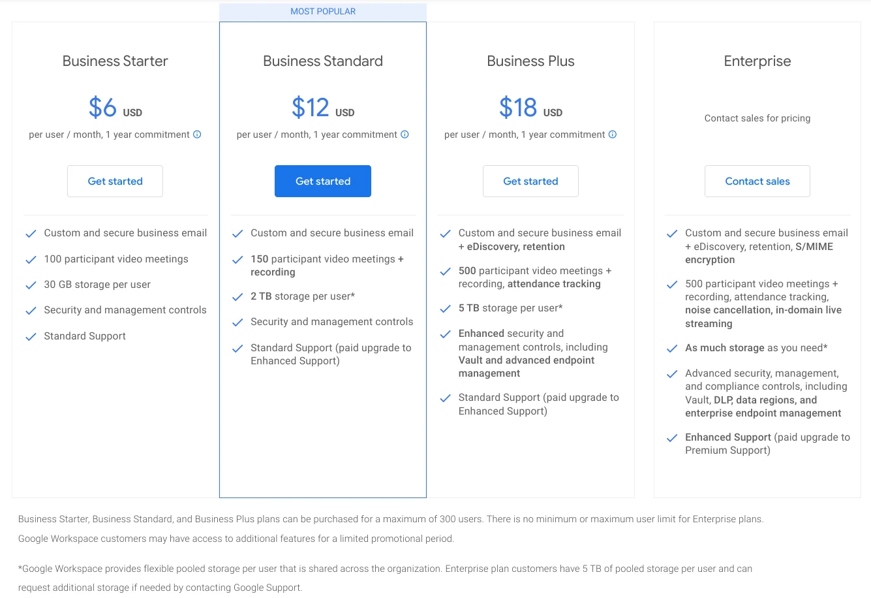
Task: Click info icon beside Business Plus commitment
Action: click(x=613, y=134)
